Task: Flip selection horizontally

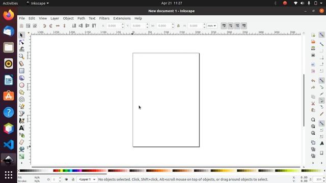Action: (58, 26)
